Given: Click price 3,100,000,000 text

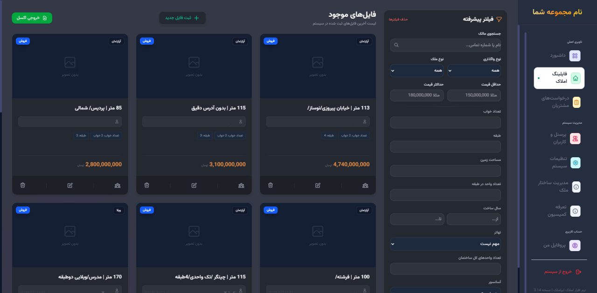Looking at the screenshot, I should point(228,164).
